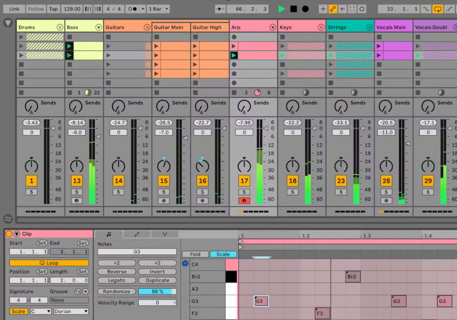Viewport: 457px width, 320px height.
Task: Launch the second Bass clip slot
Action: [69, 55]
